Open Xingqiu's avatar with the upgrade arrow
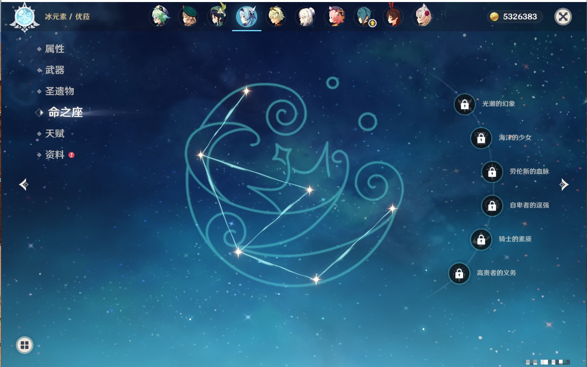587x367 pixels. [x=364, y=16]
